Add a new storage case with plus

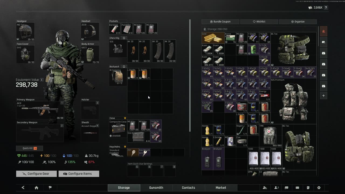click(323, 96)
